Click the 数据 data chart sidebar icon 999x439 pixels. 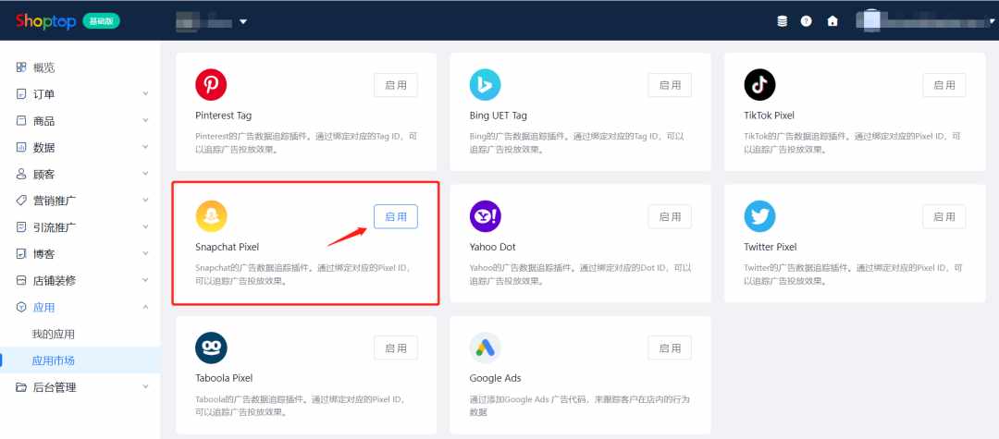pos(21,148)
